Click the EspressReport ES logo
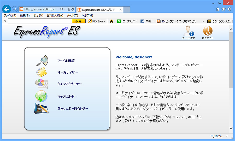Viewport: 235px width, 141px height. click(x=47, y=32)
